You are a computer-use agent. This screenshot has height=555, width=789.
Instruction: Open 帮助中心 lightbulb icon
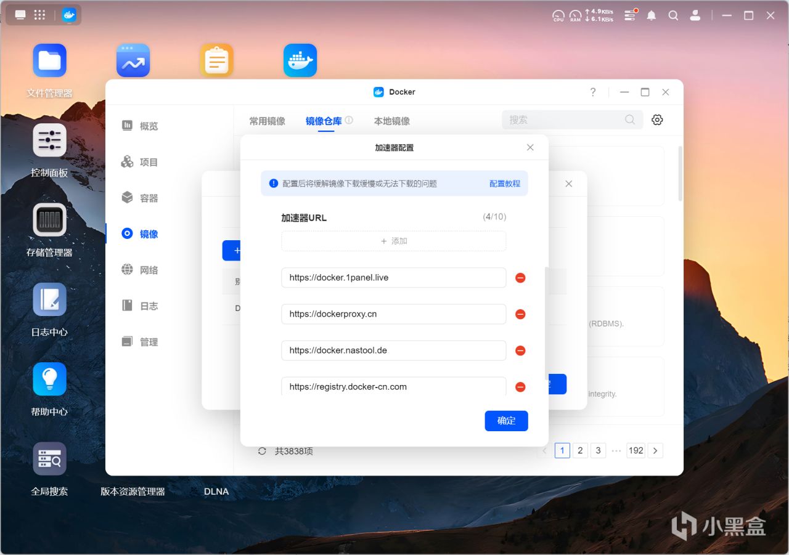[x=49, y=379]
